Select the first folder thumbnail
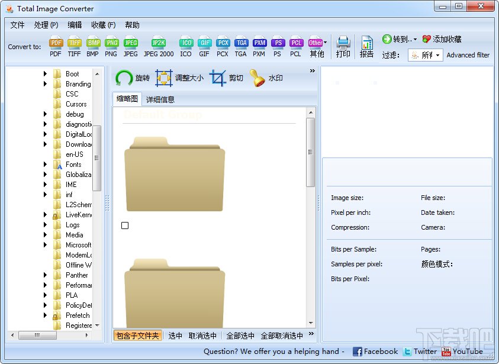The image size is (499, 364). 175,175
